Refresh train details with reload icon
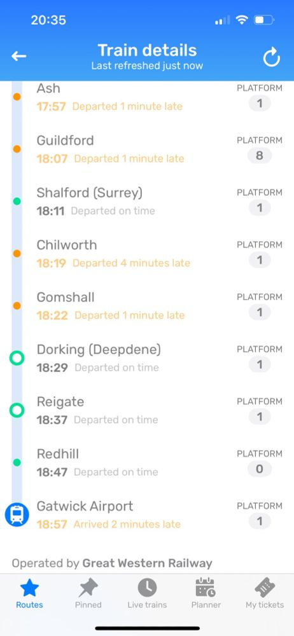 point(271,57)
